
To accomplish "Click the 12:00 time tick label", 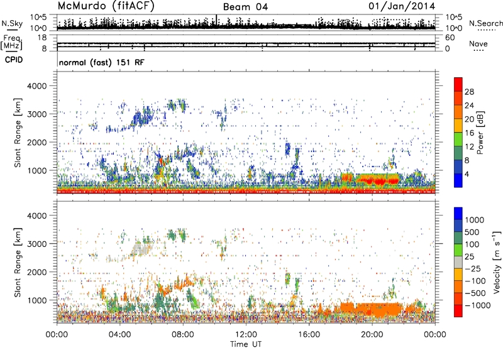I will (x=246, y=335).
